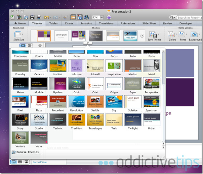Undo the last action
Viewport: 203px width, 174px height.
(47, 17)
